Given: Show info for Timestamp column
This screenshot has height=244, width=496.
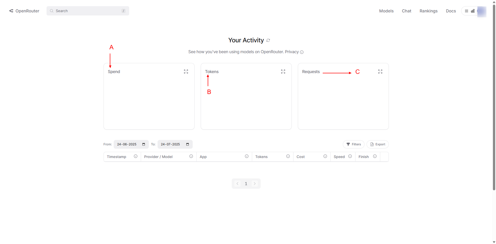Looking at the screenshot, I should click(136, 156).
